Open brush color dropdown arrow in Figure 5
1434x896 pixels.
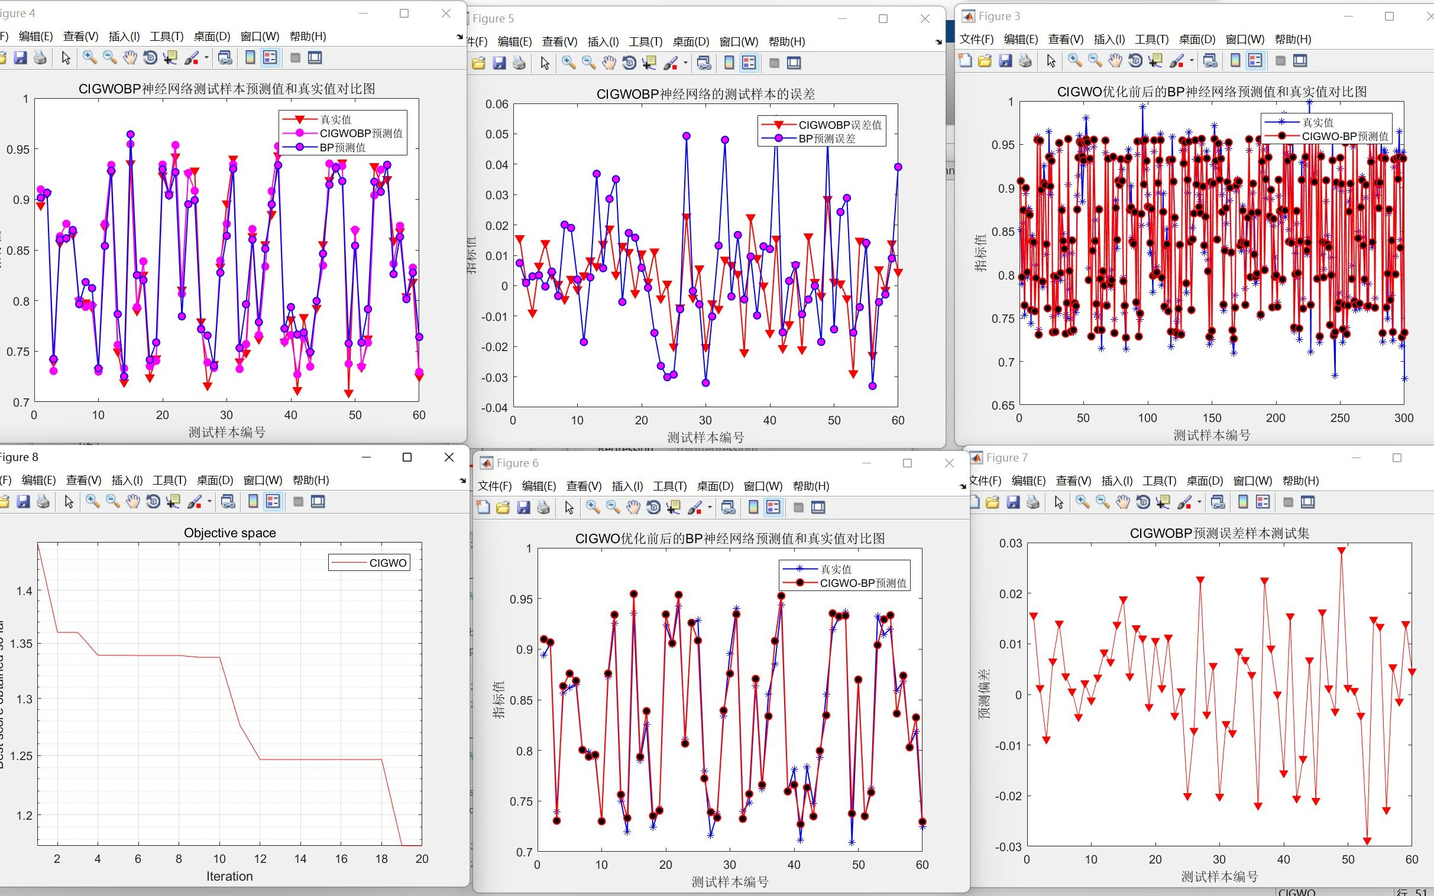[685, 63]
